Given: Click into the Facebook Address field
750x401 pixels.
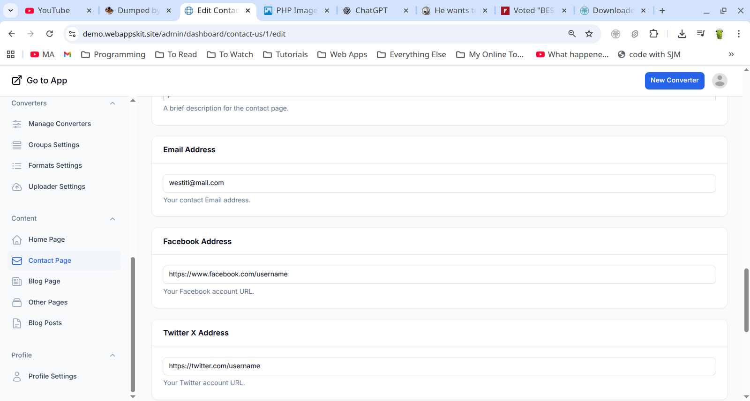Looking at the screenshot, I should 439,275.
